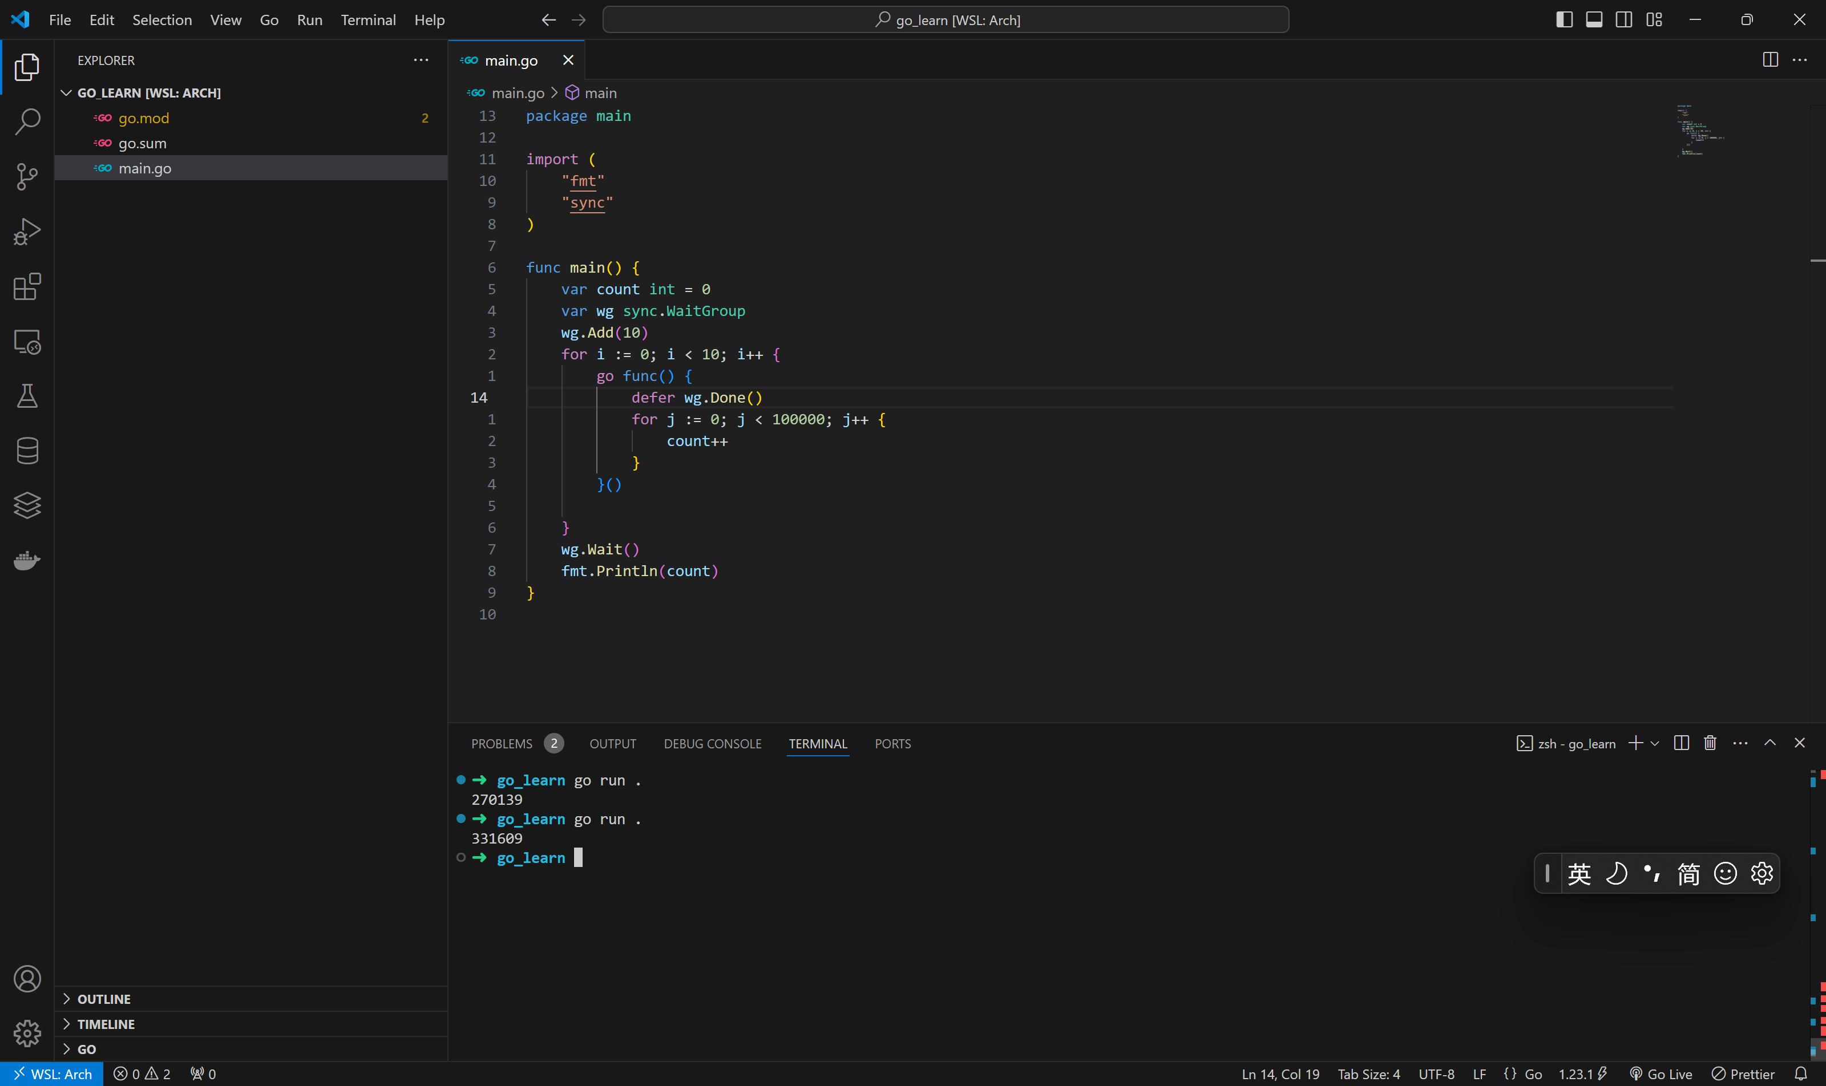Open the Docker sidebar icon

27,561
